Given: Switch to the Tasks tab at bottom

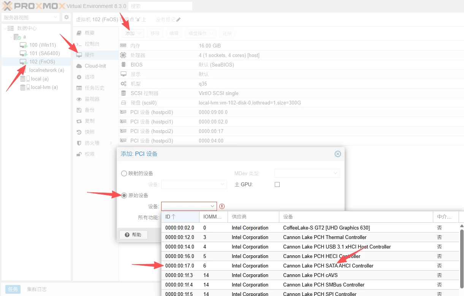Looking at the screenshot, I should click(x=13, y=289).
